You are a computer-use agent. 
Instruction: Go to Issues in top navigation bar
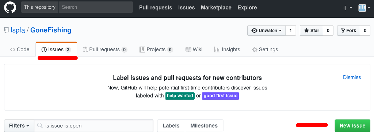click(187, 8)
